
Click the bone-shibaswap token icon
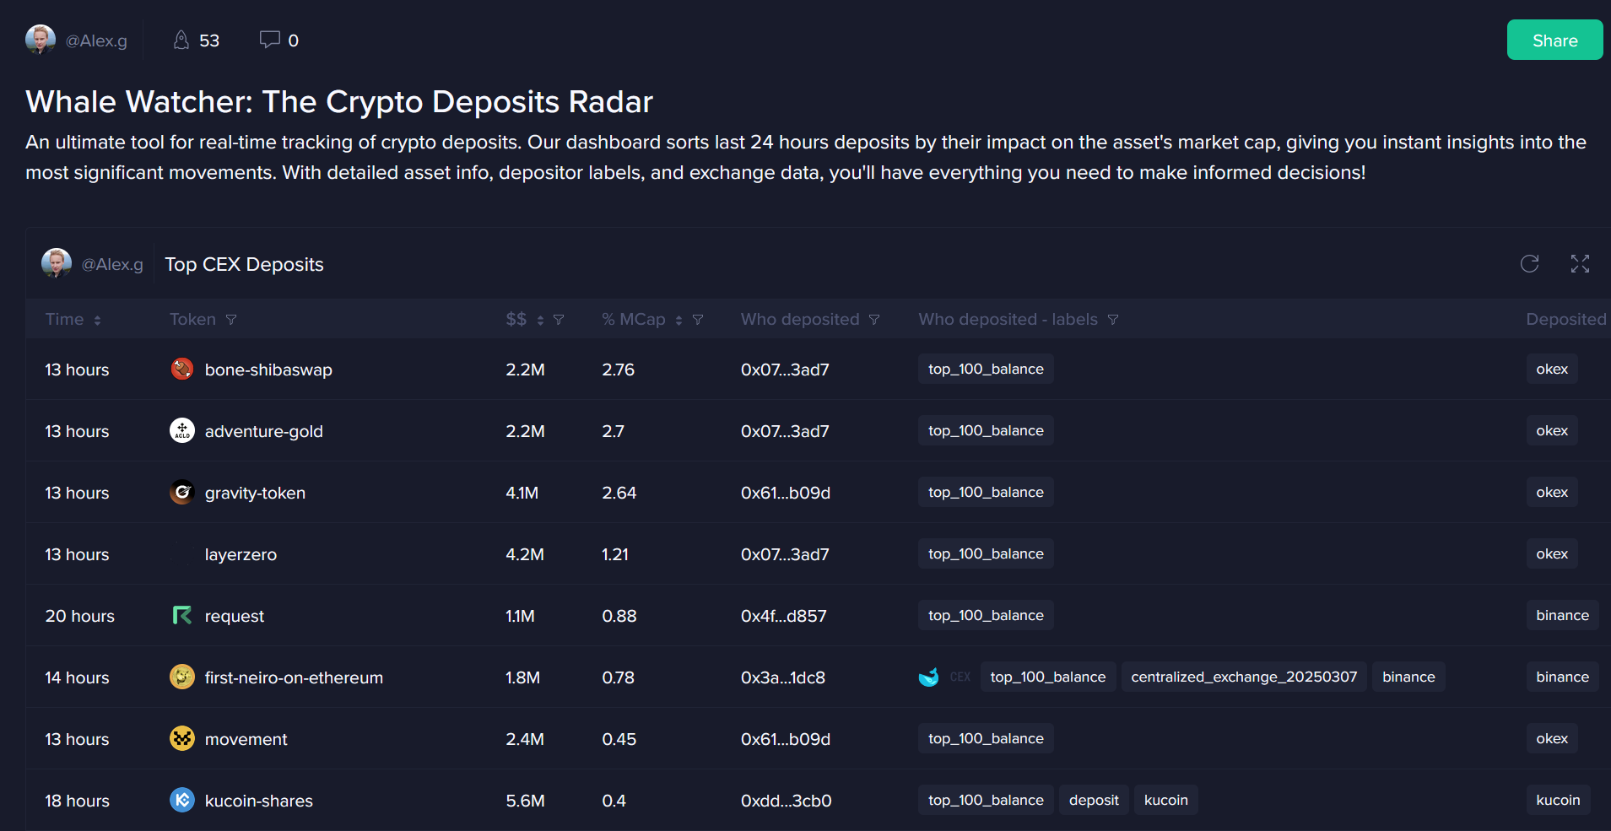pos(182,369)
